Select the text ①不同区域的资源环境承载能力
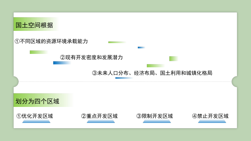This screenshot has width=251, height=141. click(x=51, y=41)
